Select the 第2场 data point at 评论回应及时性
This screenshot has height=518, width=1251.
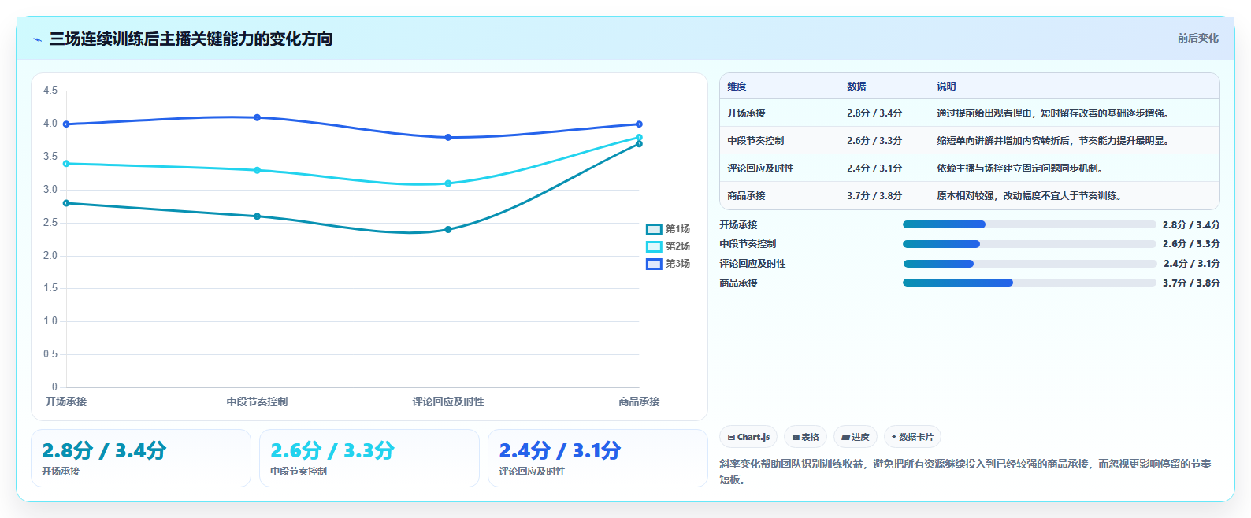click(x=448, y=183)
